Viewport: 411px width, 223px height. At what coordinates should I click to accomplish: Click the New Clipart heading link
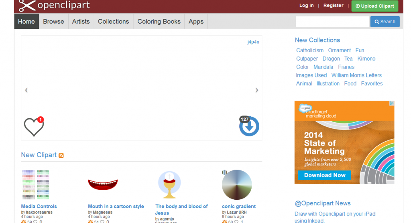[39, 155]
